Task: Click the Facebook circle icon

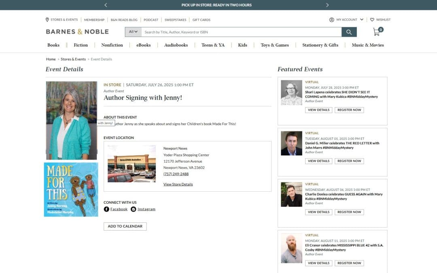Action: click(106, 209)
